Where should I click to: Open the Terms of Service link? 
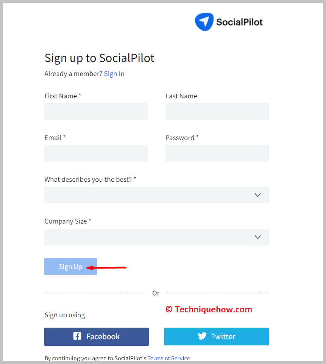click(x=168, y=358)
